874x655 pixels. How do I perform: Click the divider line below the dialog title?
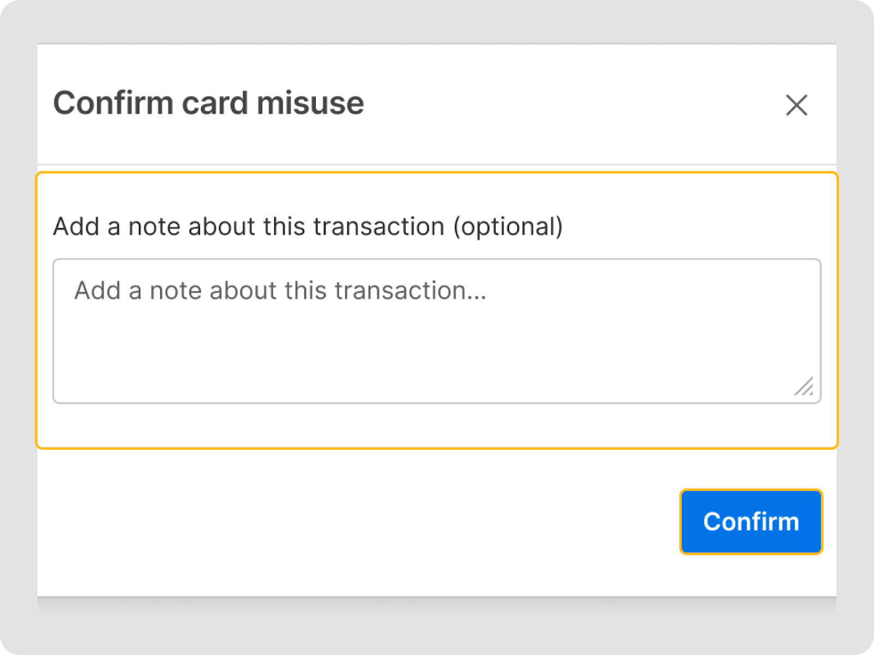pos(436,164)
